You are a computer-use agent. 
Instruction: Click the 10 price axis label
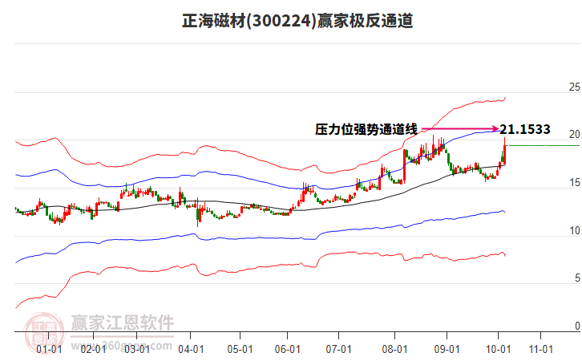[574, 231]
